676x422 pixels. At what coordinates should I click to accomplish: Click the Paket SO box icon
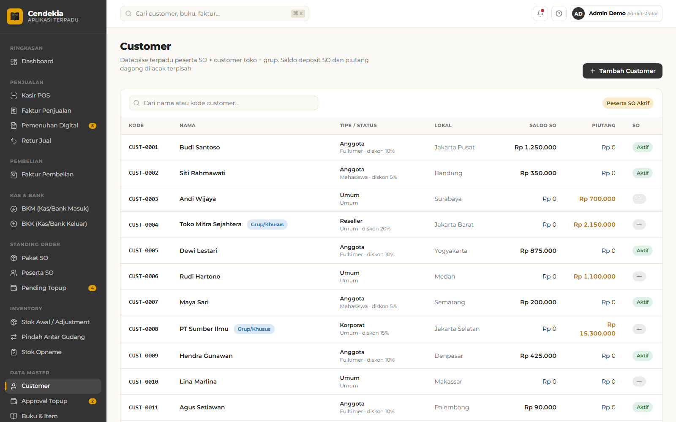pos(14,258)
